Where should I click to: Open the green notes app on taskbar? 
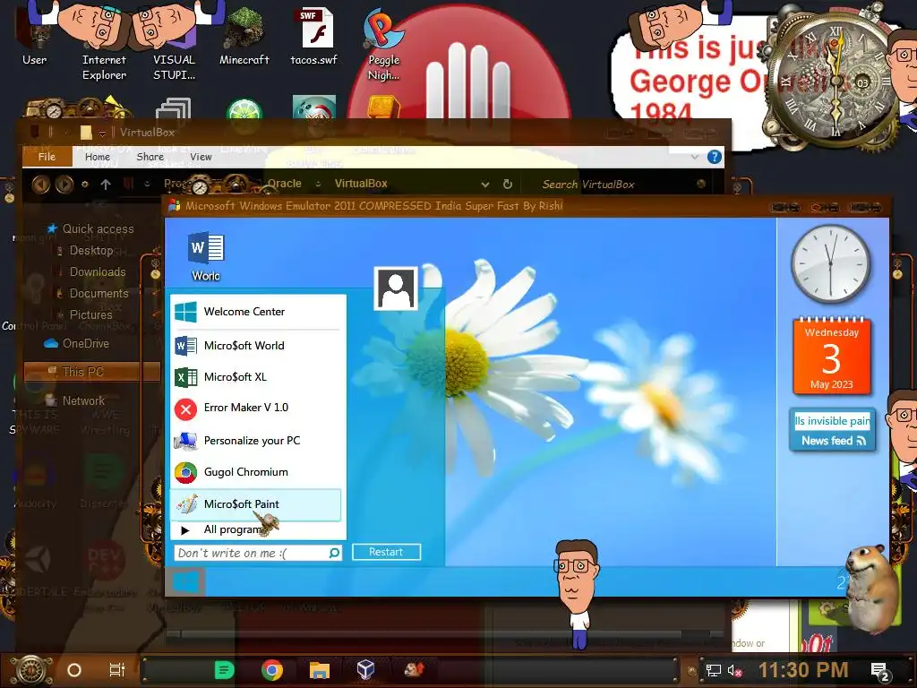pyautogui.click(x=224, y=670)
